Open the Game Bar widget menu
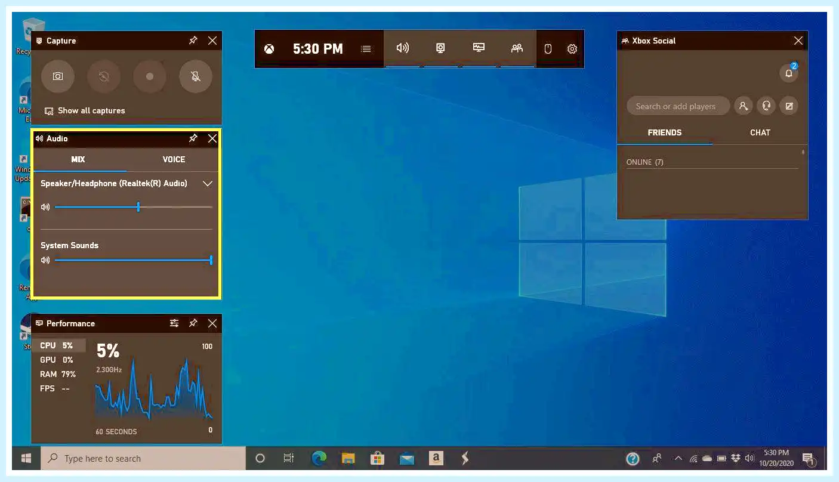Viewport: 839px width, 482px height. point(366,49)
